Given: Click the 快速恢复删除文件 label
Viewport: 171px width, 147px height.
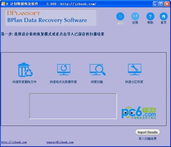Looking at the screenshot, I should click(x=25, y=82).
